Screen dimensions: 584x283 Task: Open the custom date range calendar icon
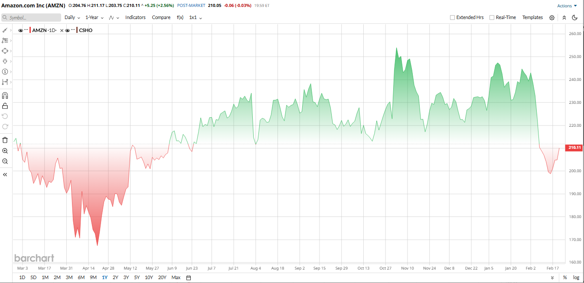[x=189, y=278]
